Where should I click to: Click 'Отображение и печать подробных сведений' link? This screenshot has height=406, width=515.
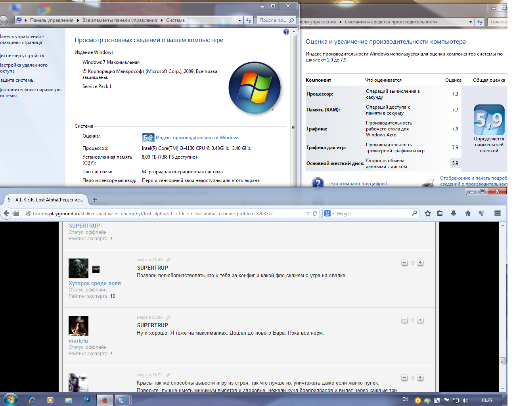tap(473, 181)
